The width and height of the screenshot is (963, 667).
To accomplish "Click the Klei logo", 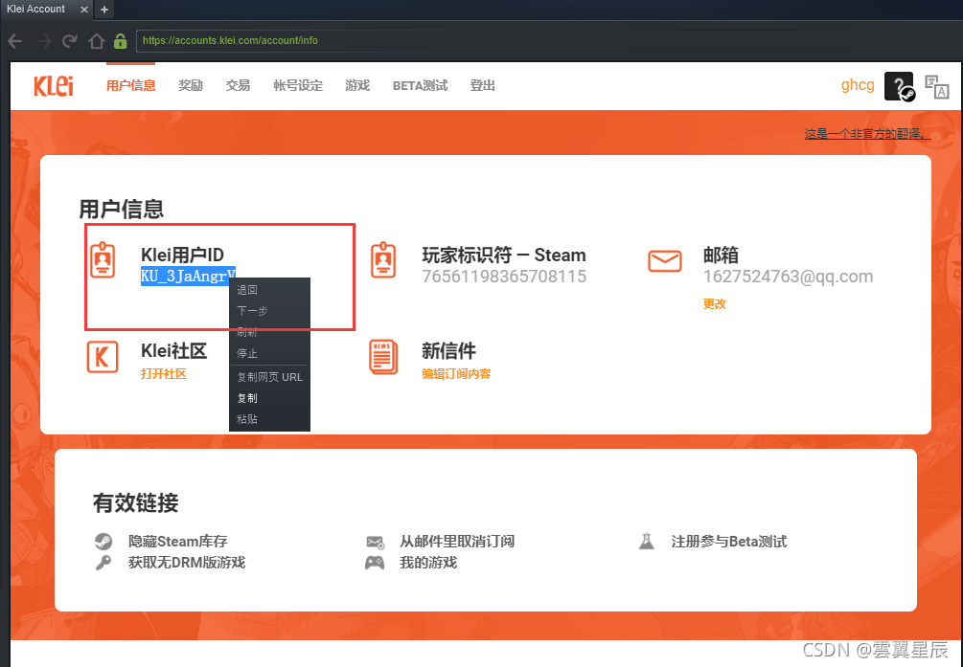I will [x=54, y=86].
